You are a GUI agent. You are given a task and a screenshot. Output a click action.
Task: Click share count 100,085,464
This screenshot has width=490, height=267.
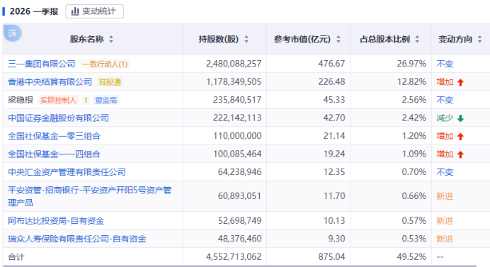pos(237,154)
